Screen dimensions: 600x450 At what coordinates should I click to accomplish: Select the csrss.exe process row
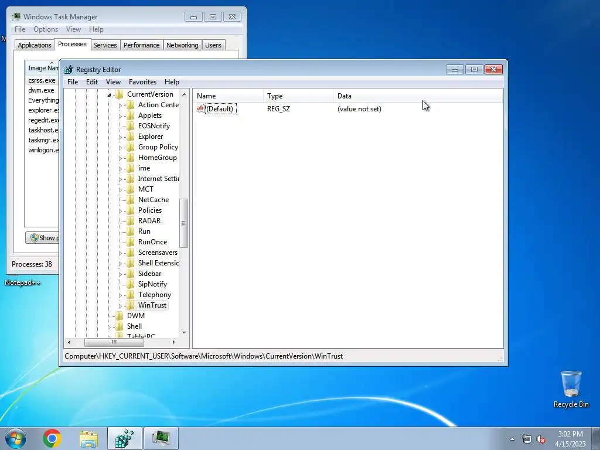point(42,80)
